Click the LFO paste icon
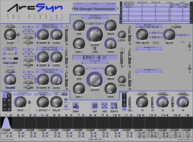Viewport: 193px width, 142px height. click(x=66, y=106)
